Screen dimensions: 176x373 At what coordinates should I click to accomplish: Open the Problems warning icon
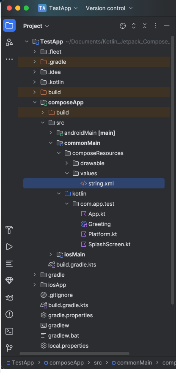coord(9,314)
